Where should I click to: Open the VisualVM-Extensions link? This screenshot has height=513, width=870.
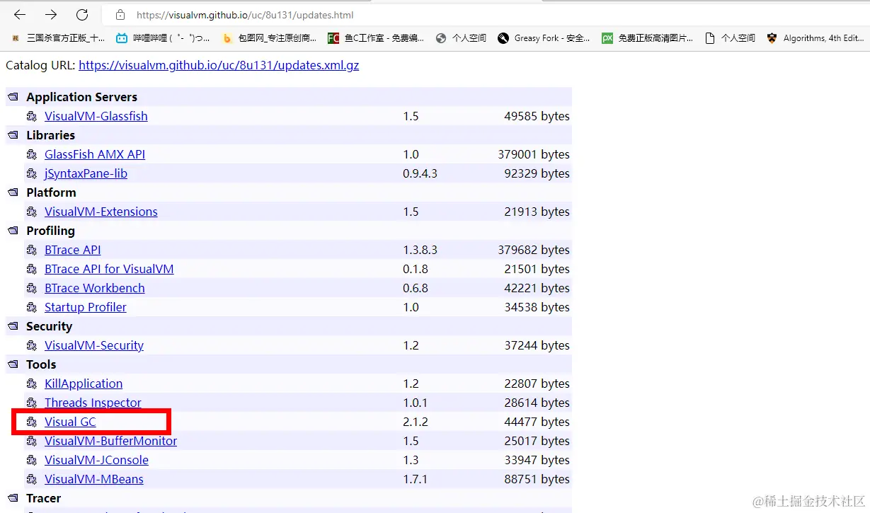[101, 212]
